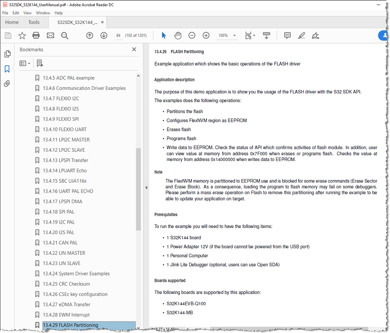The height and width of the screenshot is (333, 390).
Task: Open bookmark 13.4.13 LPSPI Transfer
Action: [66, 160]
